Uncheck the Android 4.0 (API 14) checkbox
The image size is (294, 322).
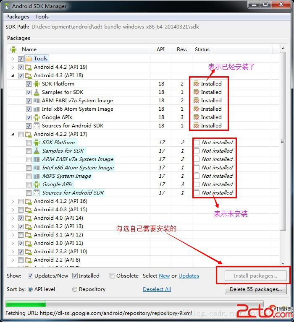[21, 218]
